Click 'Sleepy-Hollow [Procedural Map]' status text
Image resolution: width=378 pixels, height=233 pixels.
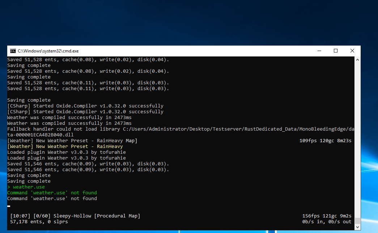[97, 216]
